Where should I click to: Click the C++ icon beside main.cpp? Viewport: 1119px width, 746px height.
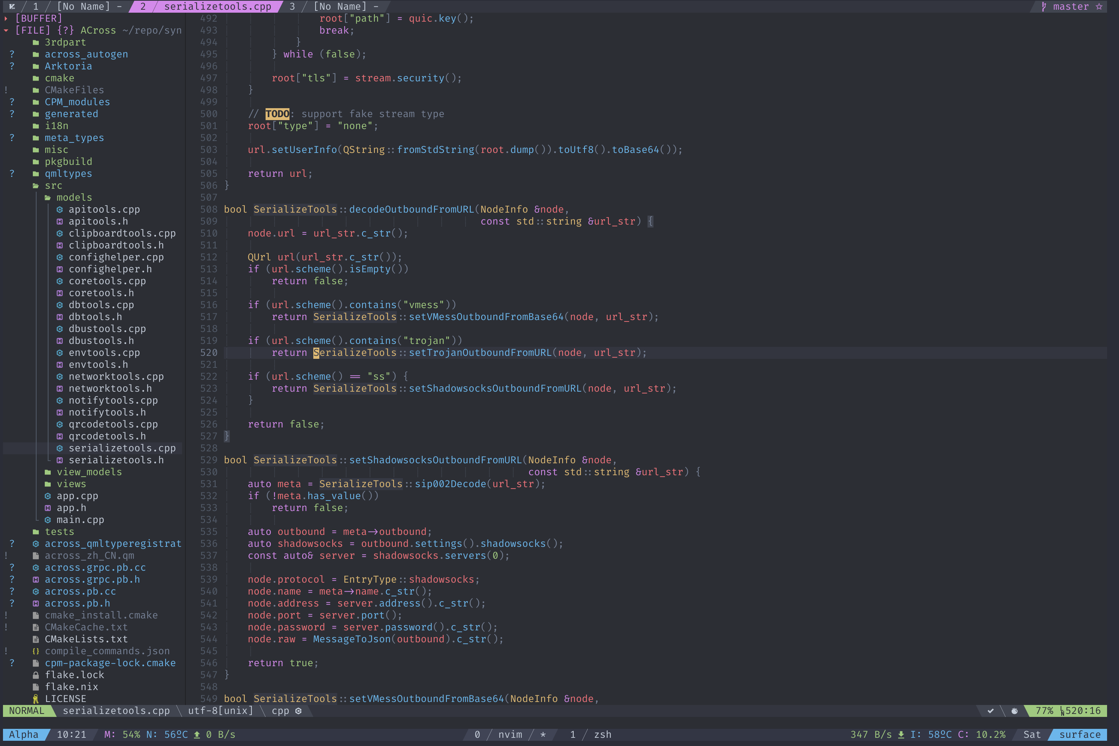pyautogui.click(x=48, y=520)
